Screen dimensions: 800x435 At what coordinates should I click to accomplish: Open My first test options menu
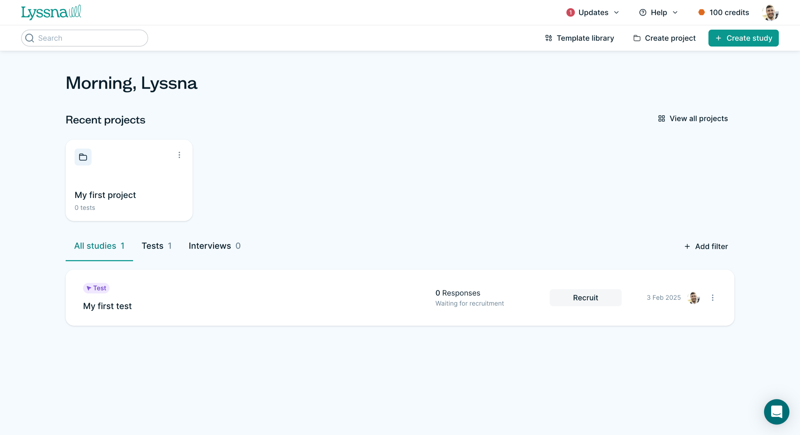pos(712,298)
